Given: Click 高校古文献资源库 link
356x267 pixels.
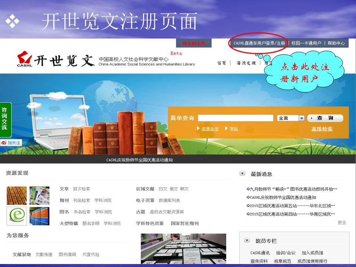Looking at the screenshot, I should (167, 212).
